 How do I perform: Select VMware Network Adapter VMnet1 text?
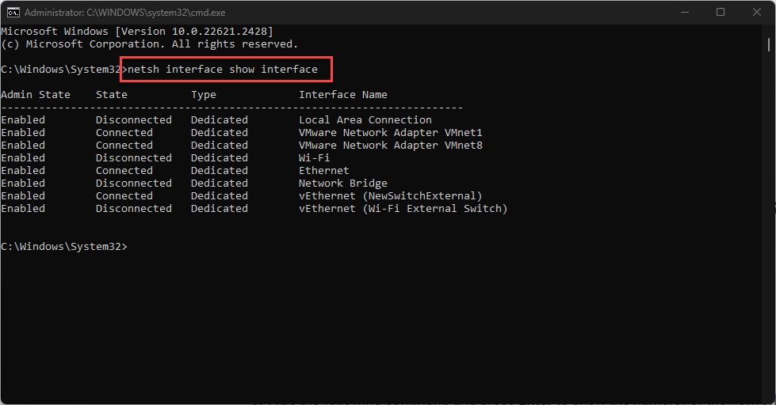click(391, 133)
